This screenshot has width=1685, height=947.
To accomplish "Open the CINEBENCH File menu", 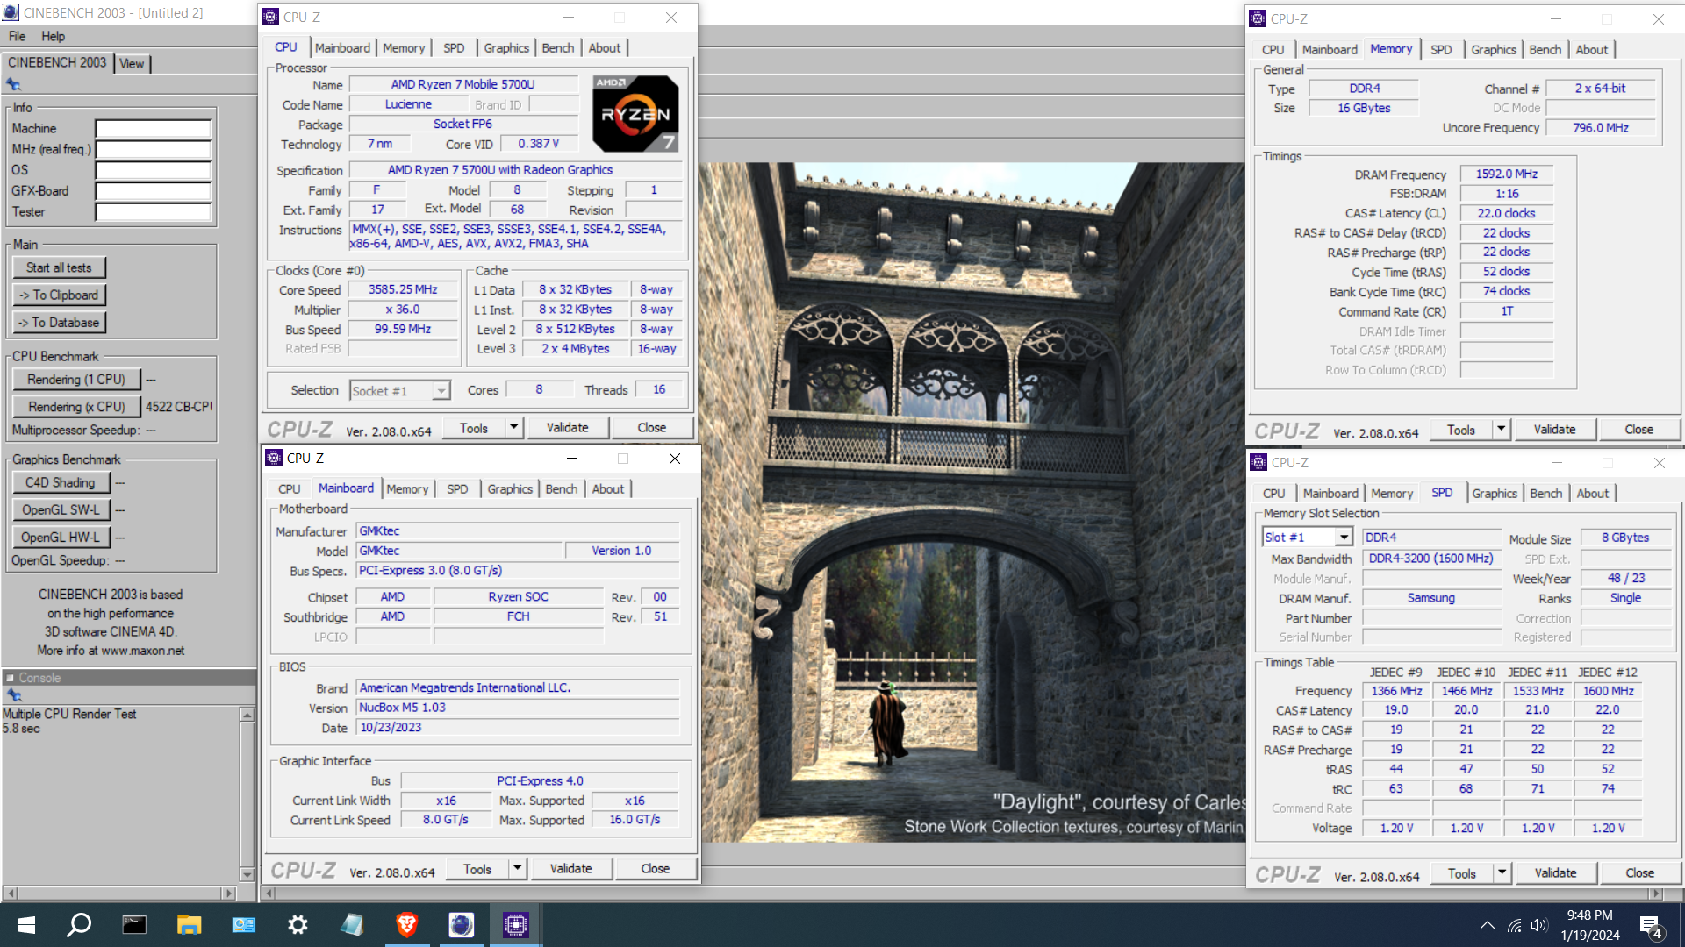I will point(17,37).
